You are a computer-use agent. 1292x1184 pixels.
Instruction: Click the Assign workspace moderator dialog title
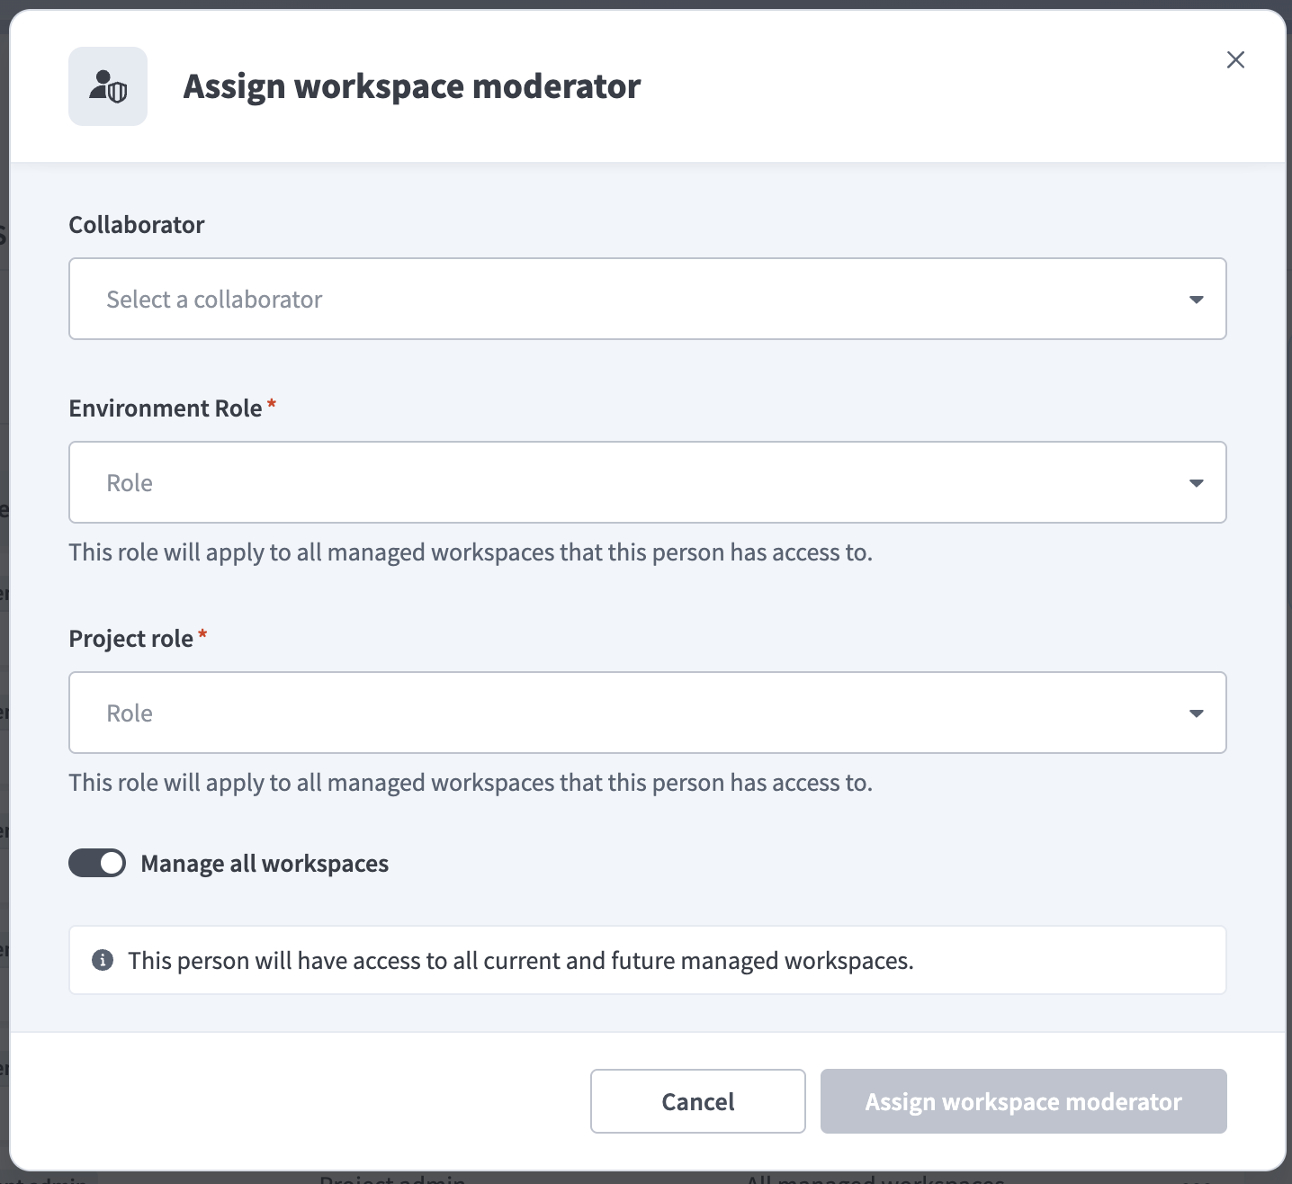pos(411,85)
